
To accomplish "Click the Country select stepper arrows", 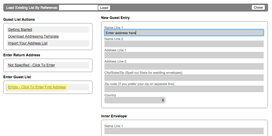I will pyautogui.click(x=163, y=100).
